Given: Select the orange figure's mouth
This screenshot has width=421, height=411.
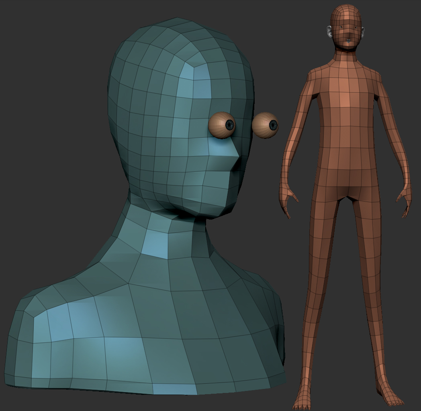Looking at the screenshot, I should 348,41.
